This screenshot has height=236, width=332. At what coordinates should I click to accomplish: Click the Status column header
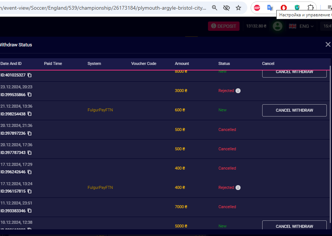(x=224, y=63)
